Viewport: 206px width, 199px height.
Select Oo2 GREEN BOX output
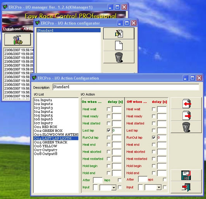[56, 131]
